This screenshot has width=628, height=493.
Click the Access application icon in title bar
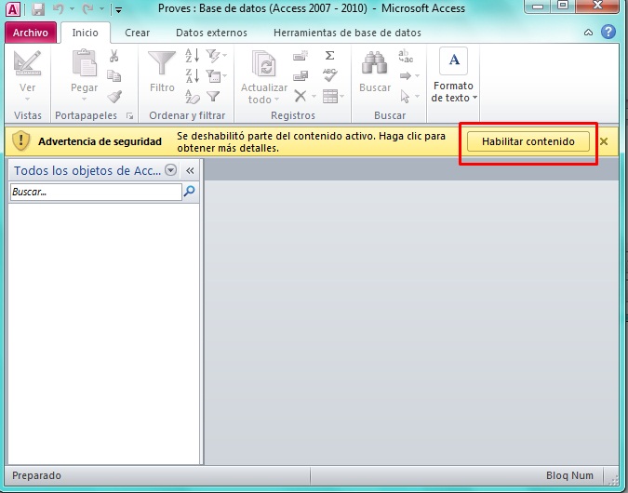[13, 8]
